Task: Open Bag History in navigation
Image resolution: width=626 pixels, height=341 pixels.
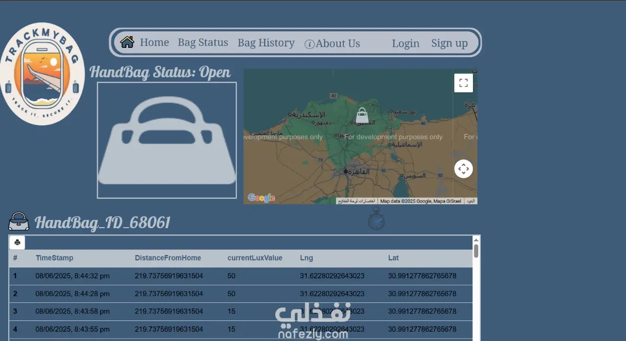Action: pos(266,43)
